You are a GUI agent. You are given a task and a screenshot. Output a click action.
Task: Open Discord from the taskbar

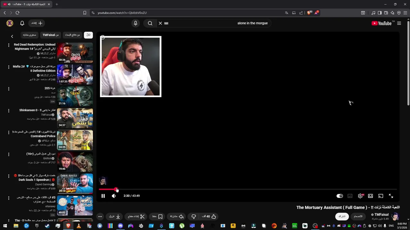[x=120, y=226]
